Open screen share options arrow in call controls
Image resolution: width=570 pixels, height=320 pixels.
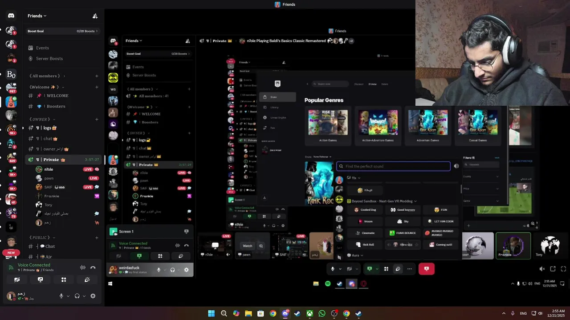(x=377, y=269)
